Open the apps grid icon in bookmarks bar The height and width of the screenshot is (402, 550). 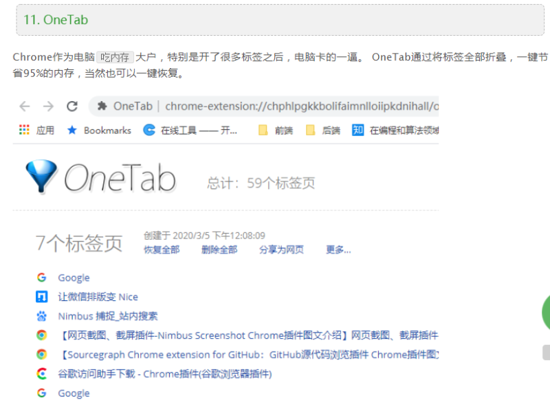click(x=24, y=130)
